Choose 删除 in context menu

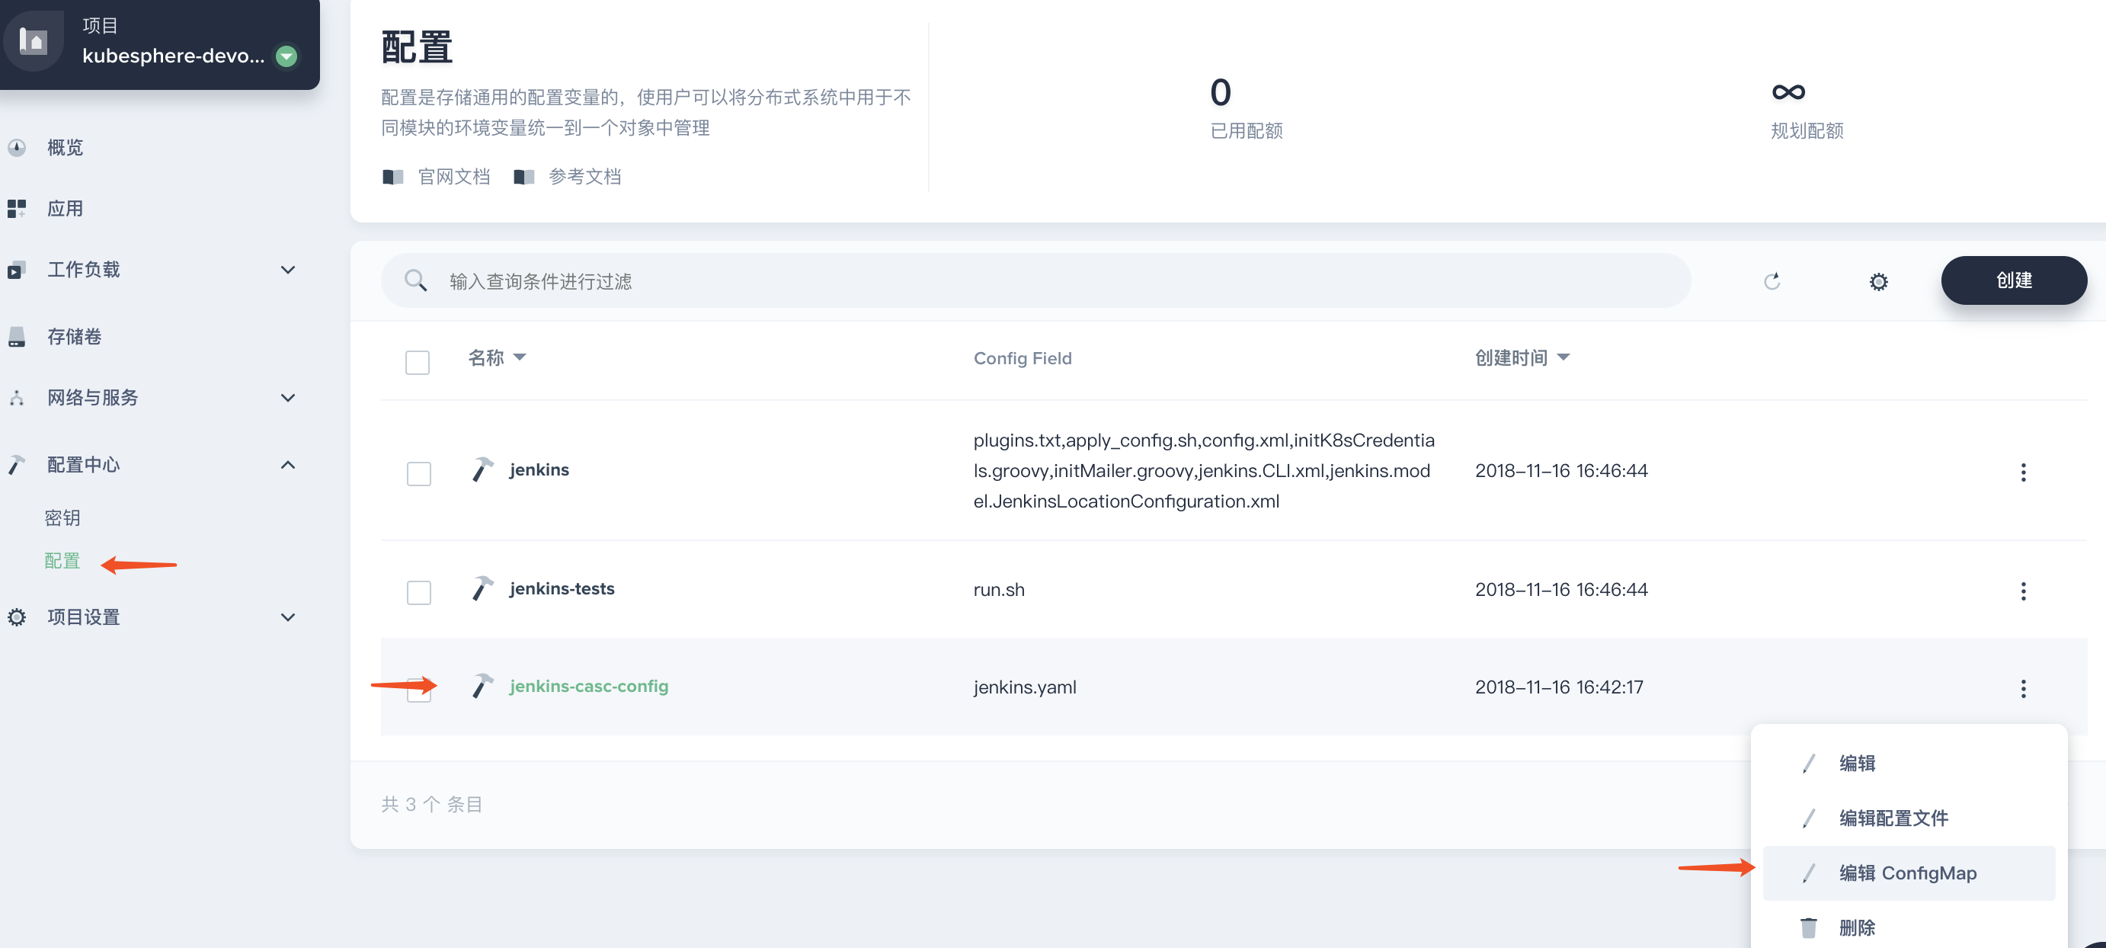[x=1909, y=927]
